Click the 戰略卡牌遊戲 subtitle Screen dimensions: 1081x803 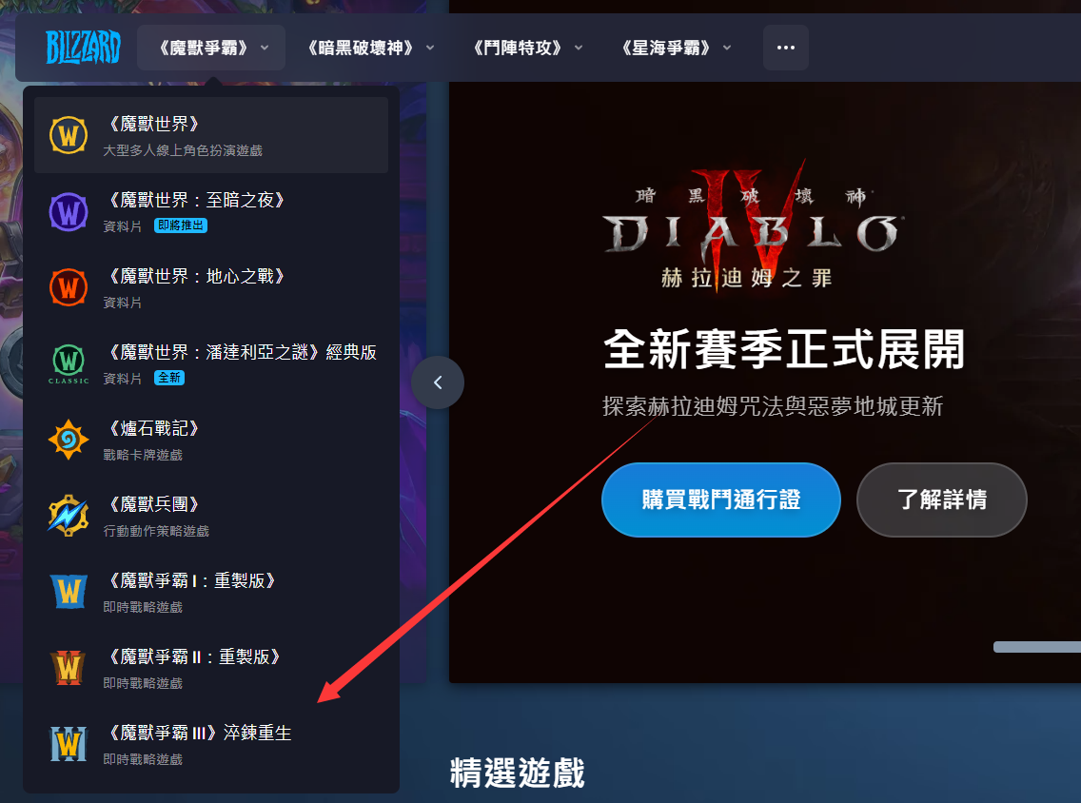(143, 455)
